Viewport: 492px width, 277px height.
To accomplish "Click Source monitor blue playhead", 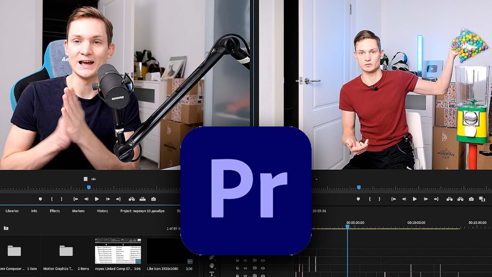I will (89, 187).
